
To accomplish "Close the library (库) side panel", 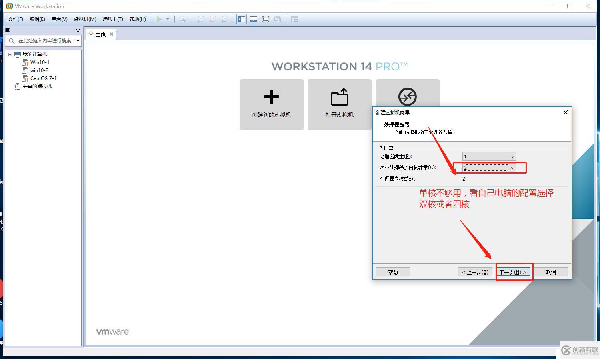I will 78,30.
